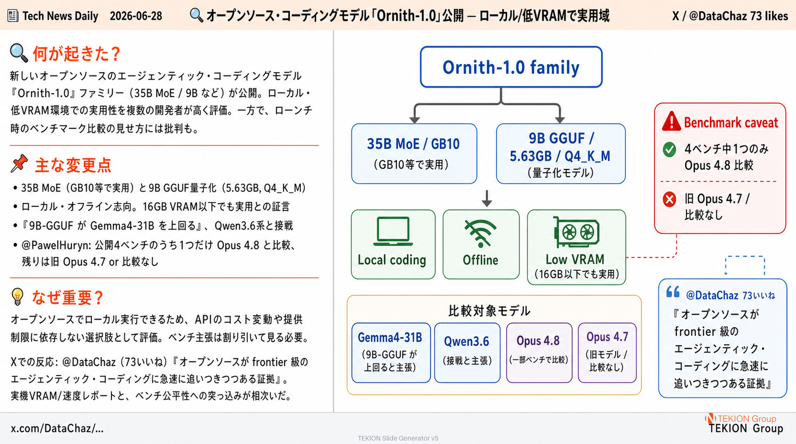Click the Tech News Daily title
Viewport: 796px width, 444px height.
coord(60,16)
